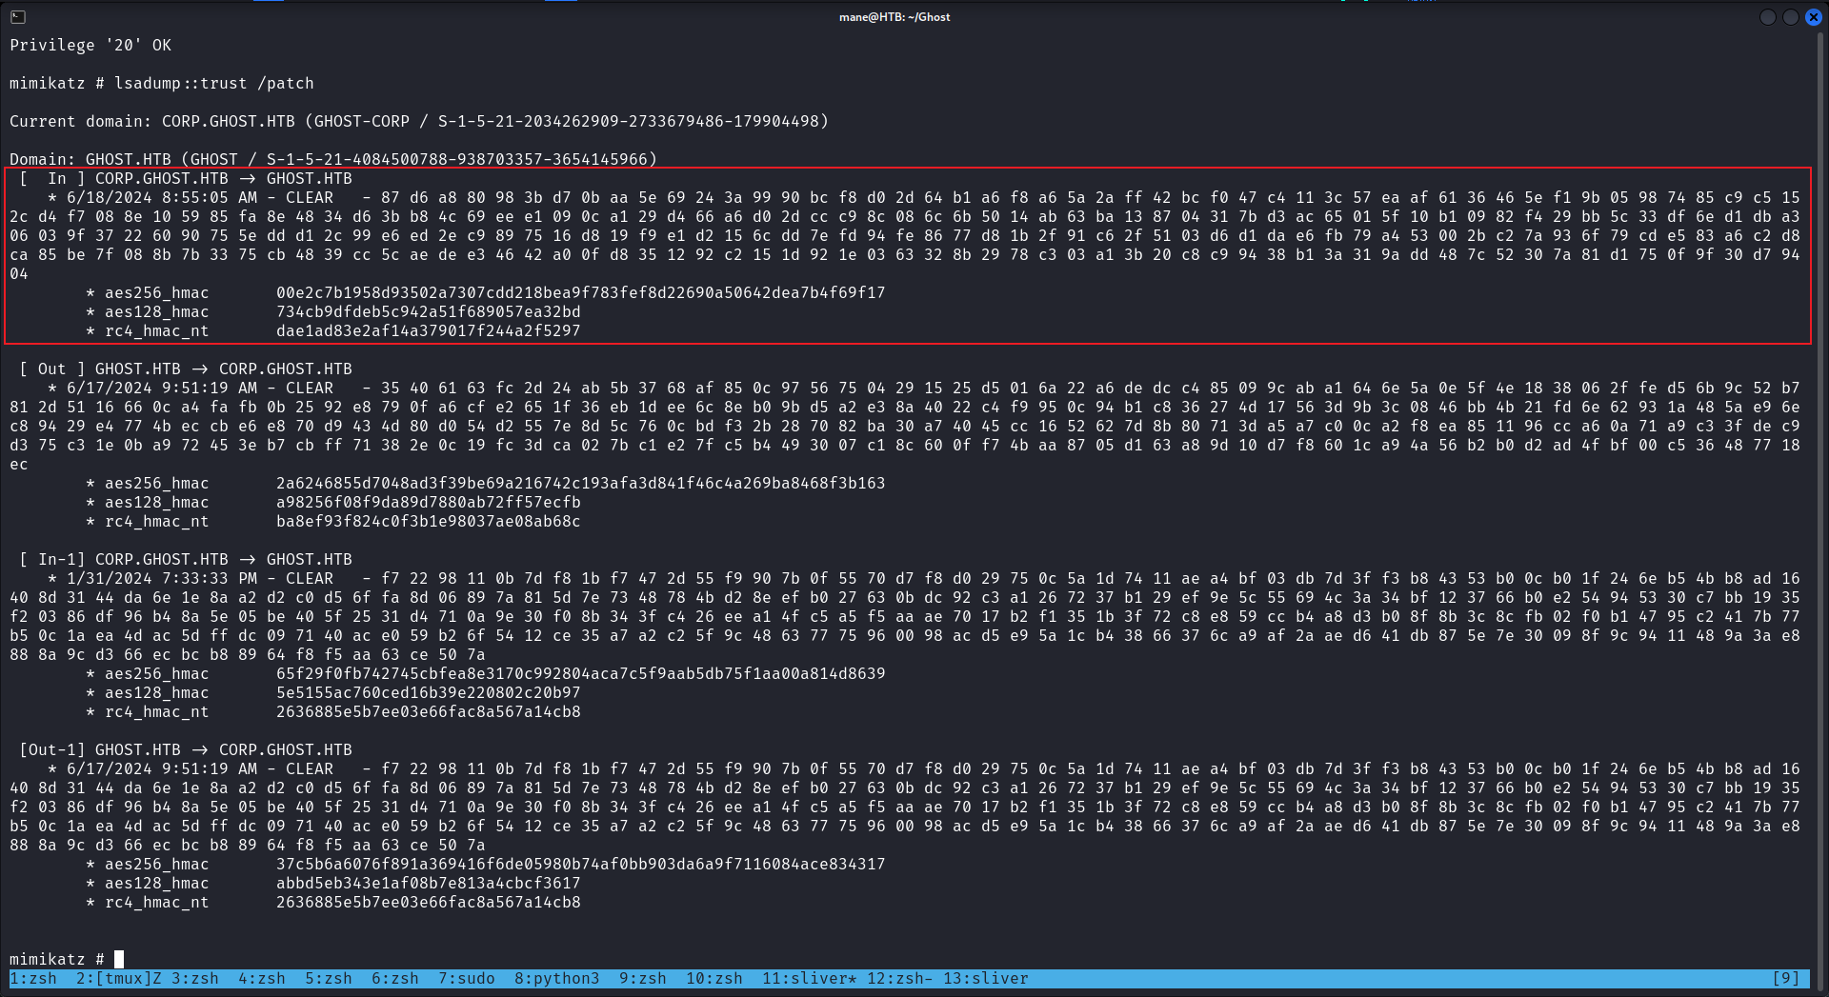Click the Domain: GHOST.HTB SID line

[x=333, y=159]
